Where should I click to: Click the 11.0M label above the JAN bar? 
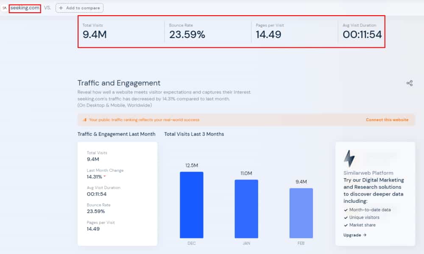(x=246, y=173)
